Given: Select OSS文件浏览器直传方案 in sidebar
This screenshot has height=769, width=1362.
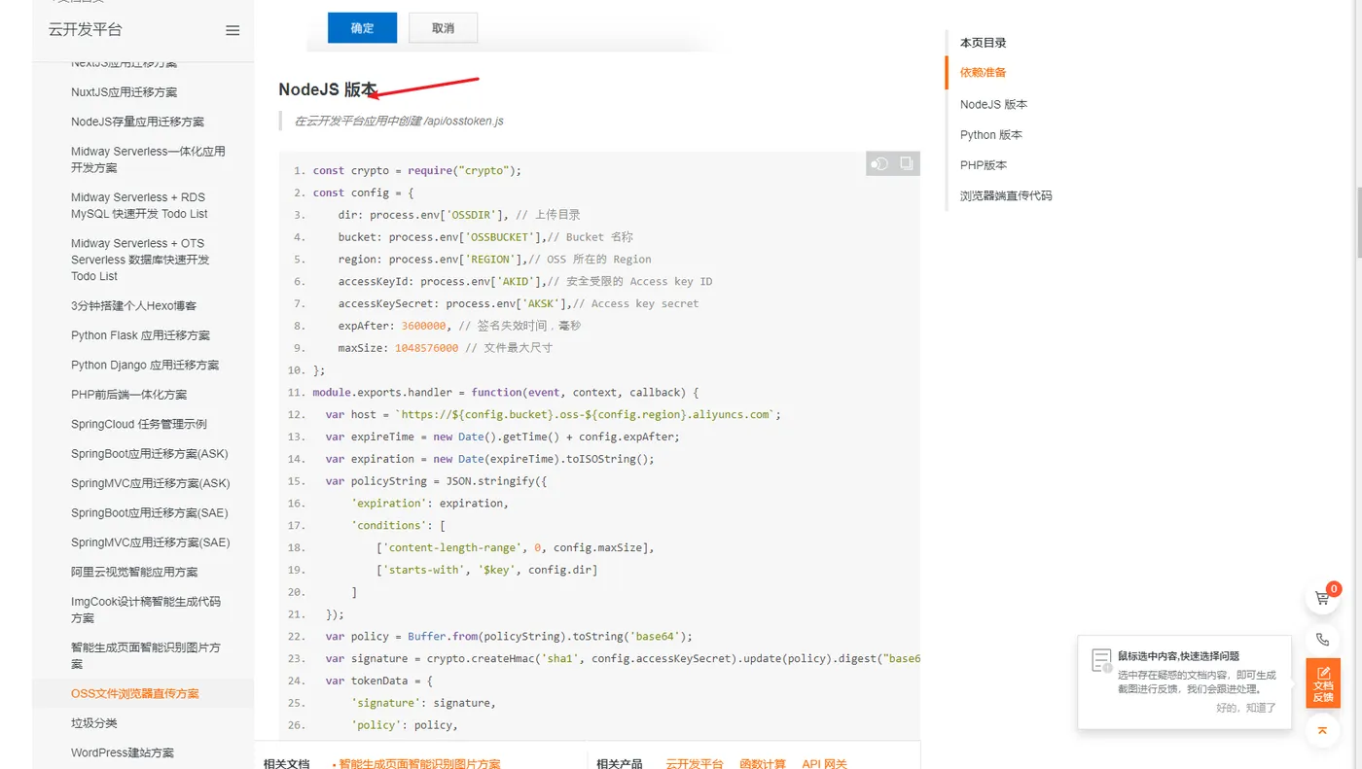Looking at the screenshot, I should point(134,694).
